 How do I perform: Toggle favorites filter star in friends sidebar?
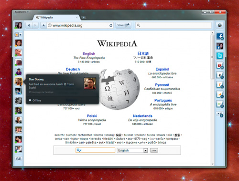17,34
